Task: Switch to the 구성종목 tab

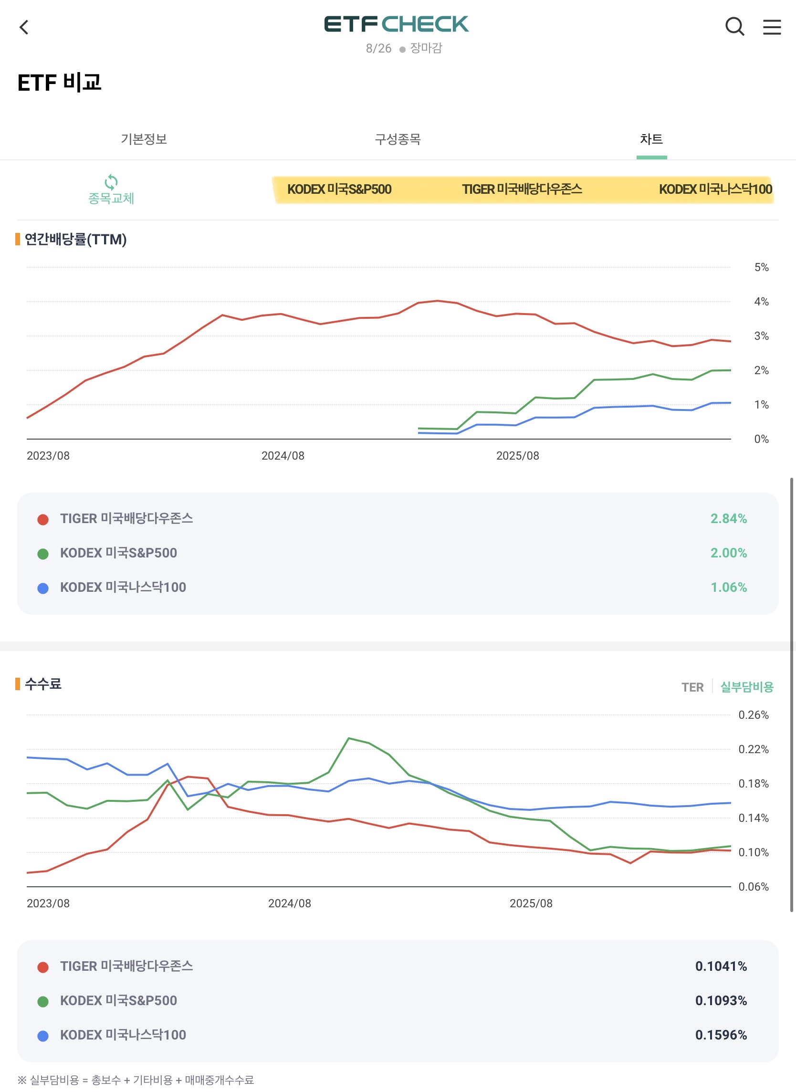Action: [398, 139]
